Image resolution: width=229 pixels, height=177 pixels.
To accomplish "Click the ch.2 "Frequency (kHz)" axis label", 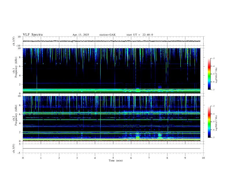I will pos(16,115).
